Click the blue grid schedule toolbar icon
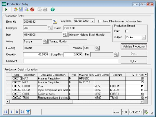The image size is (156, 117). point(21,10)
